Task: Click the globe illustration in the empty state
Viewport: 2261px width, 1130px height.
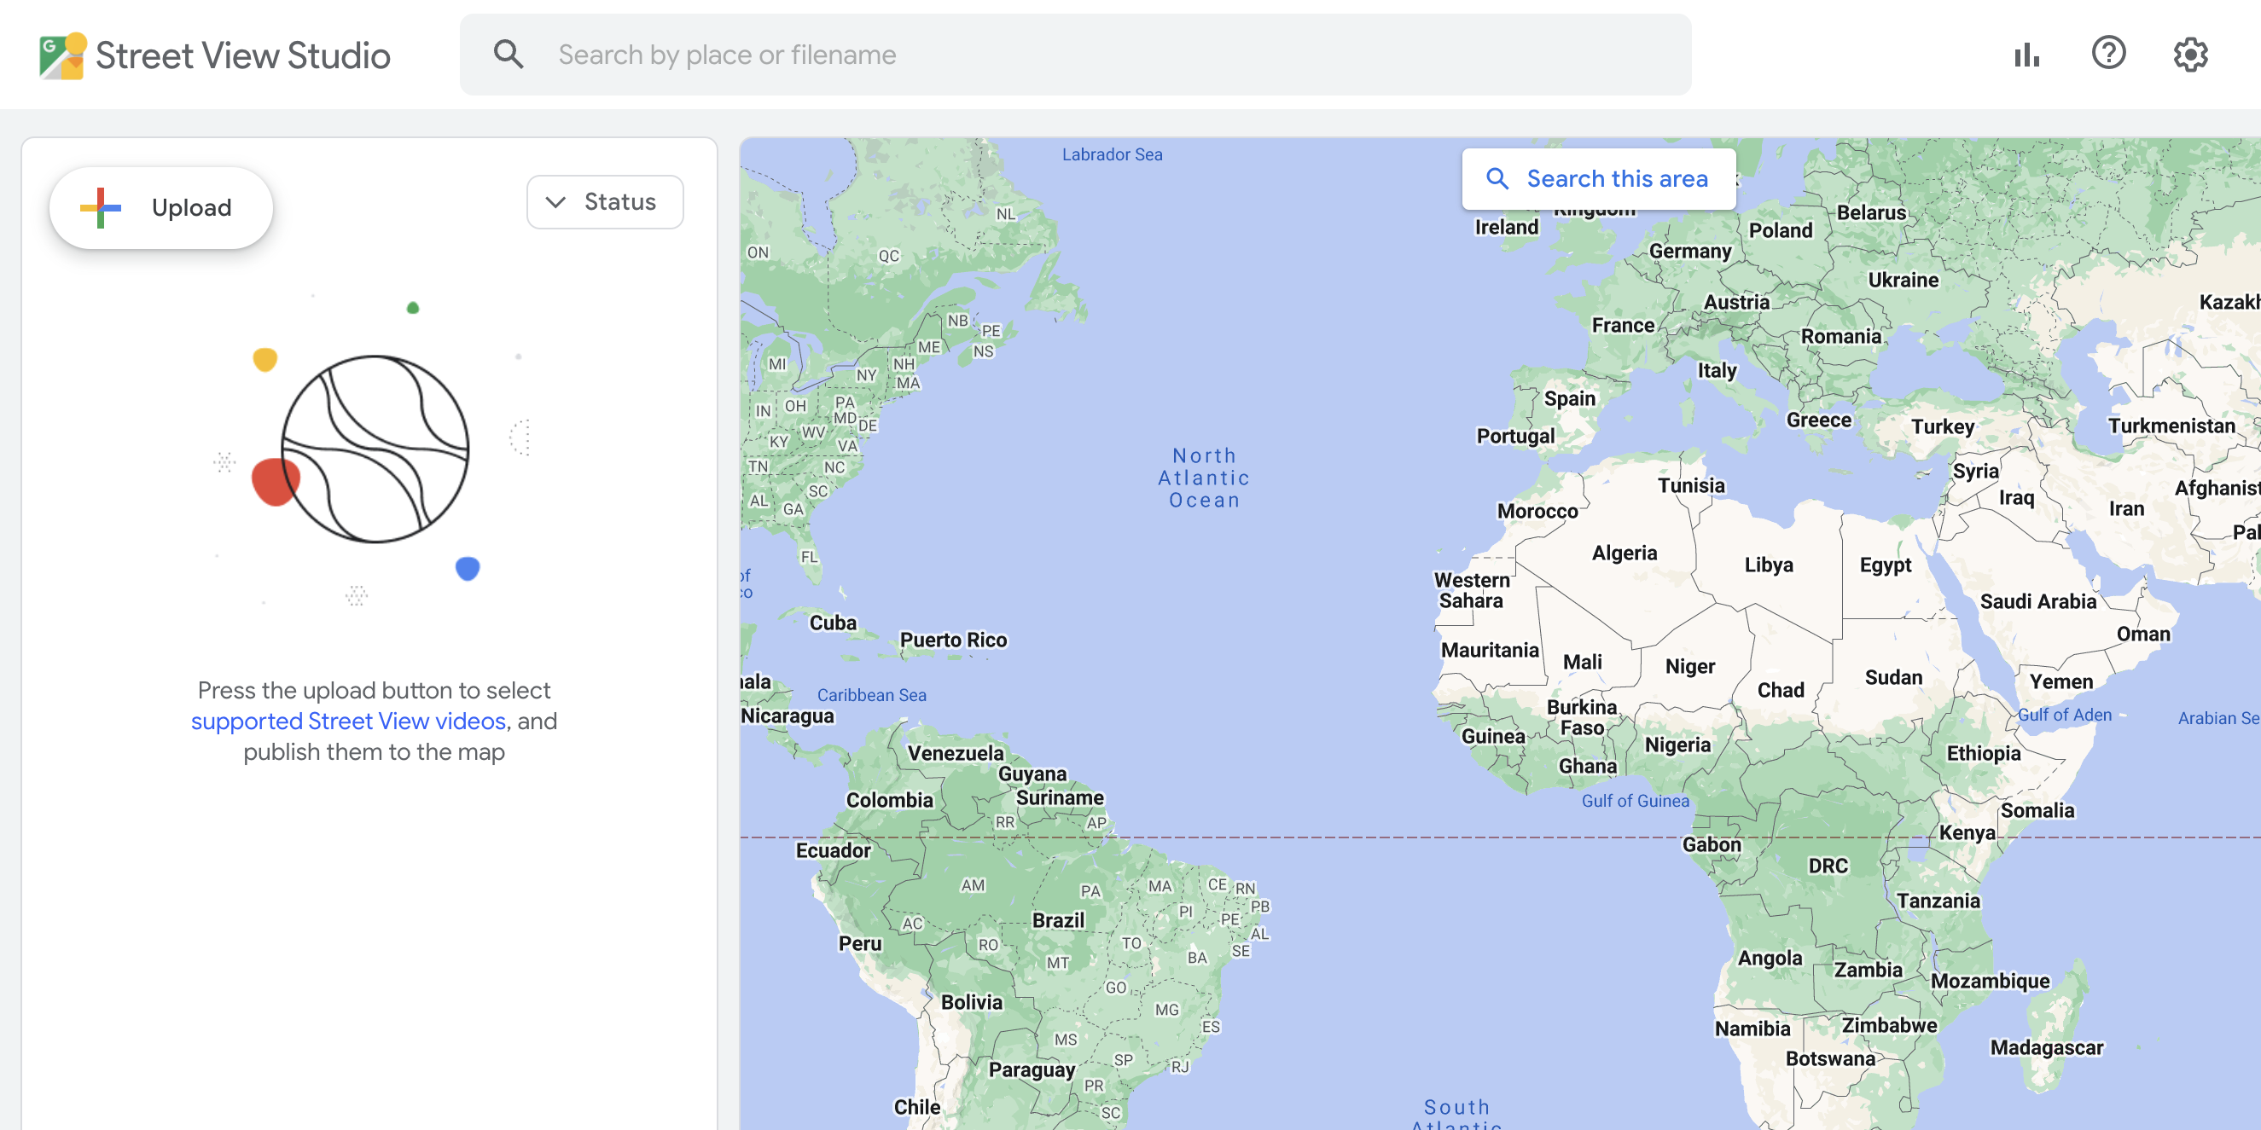Action: [x=375, y=449]
